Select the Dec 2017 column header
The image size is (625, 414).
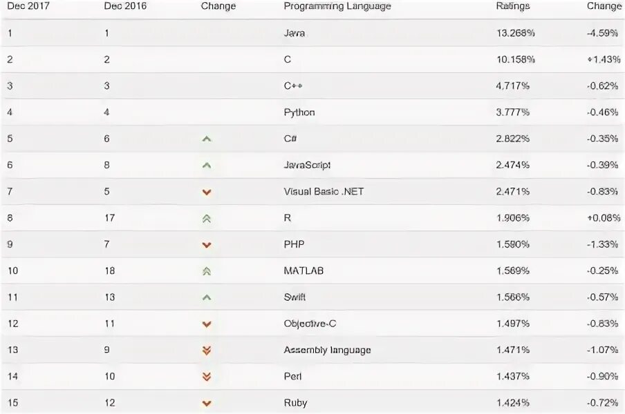tap(28, 6)
